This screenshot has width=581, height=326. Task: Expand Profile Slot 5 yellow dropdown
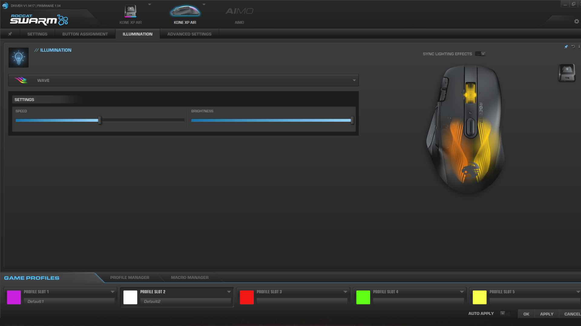tap(578, 291)
